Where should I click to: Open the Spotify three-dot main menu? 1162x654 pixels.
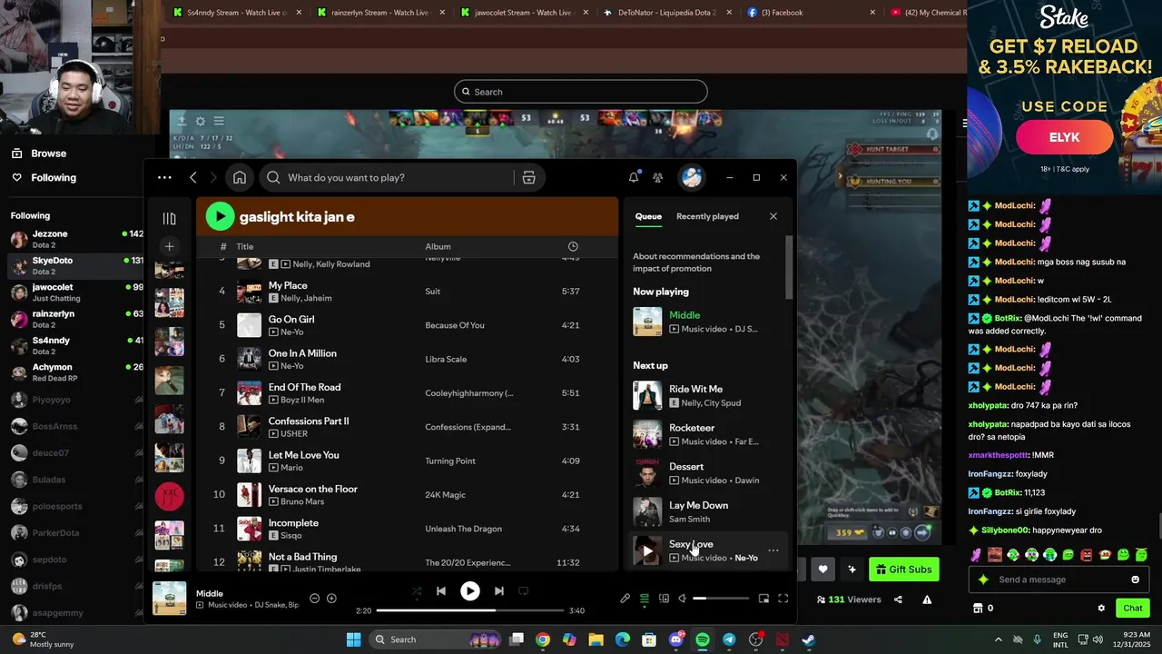click(x=164, y=177)
